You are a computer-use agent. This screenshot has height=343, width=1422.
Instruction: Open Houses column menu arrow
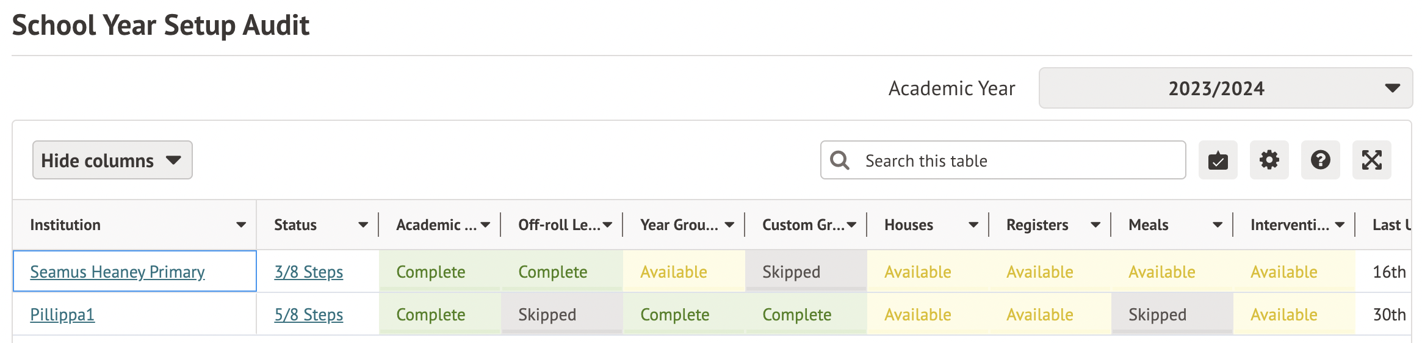coord(973,225)
